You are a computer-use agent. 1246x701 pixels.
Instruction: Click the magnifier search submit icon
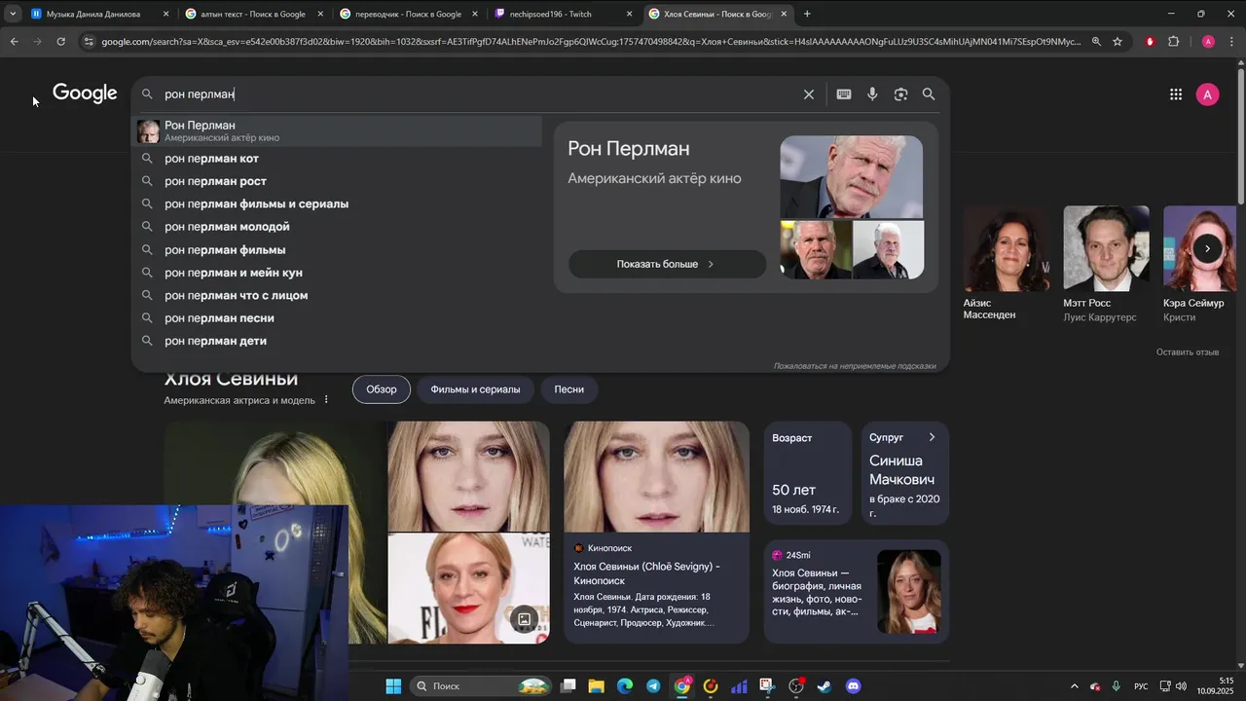pyautogui.click(x=929, y=94)
